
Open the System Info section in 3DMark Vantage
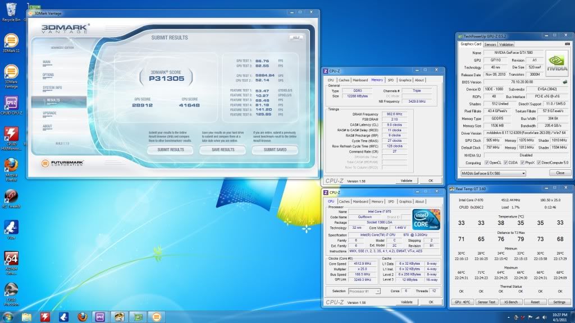pos(52,88)
